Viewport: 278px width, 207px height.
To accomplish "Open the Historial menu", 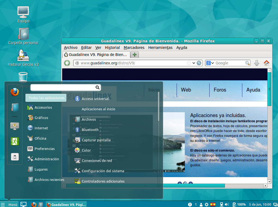I will (112, 48).
